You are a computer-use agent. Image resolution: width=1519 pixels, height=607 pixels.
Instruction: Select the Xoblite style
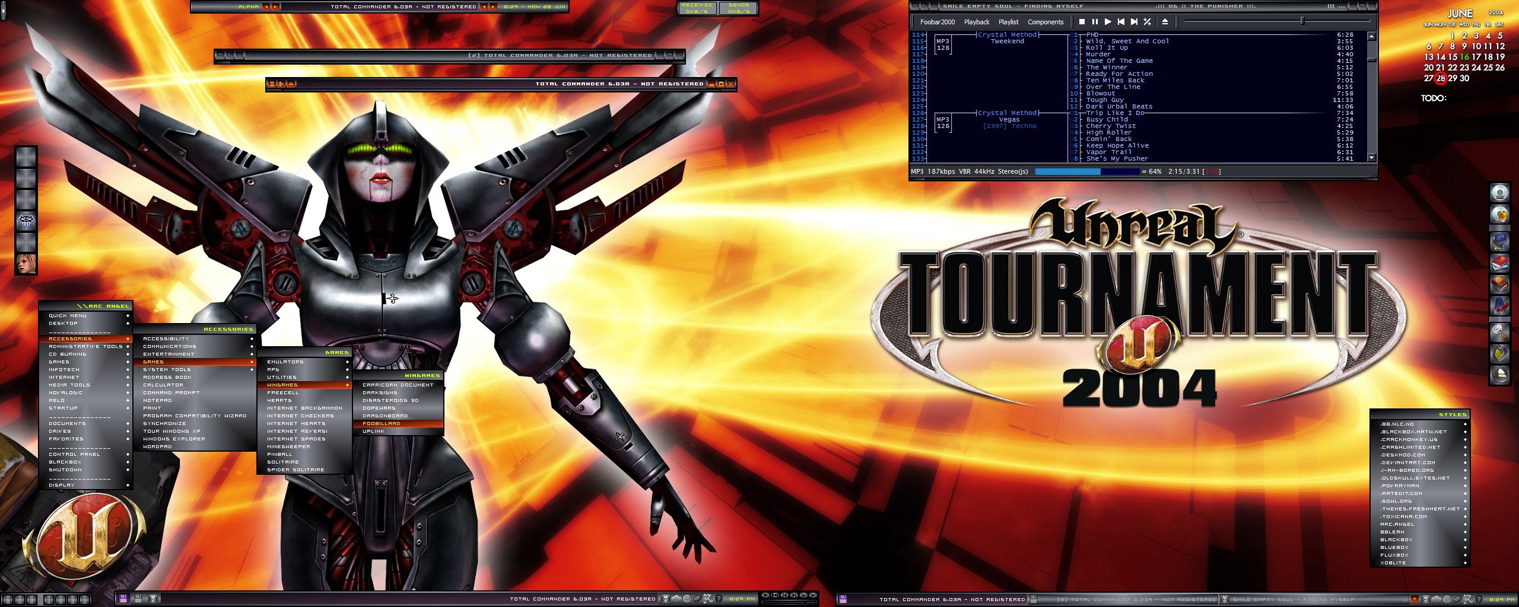tap(1419, 563)
